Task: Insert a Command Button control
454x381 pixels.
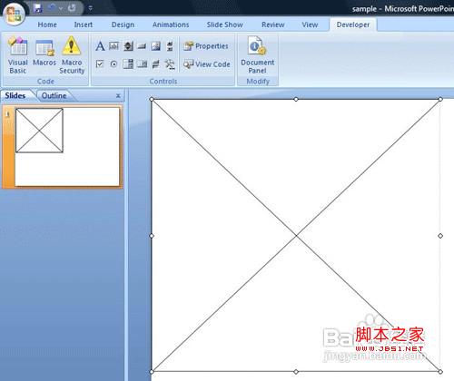Action: click(142, 46)
